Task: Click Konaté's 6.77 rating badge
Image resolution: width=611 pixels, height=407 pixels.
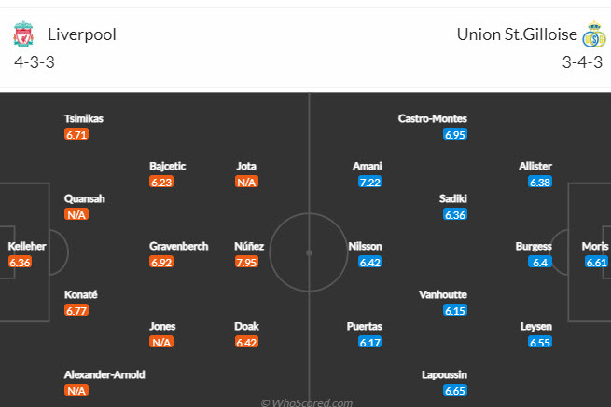Action: click(76, 310)
